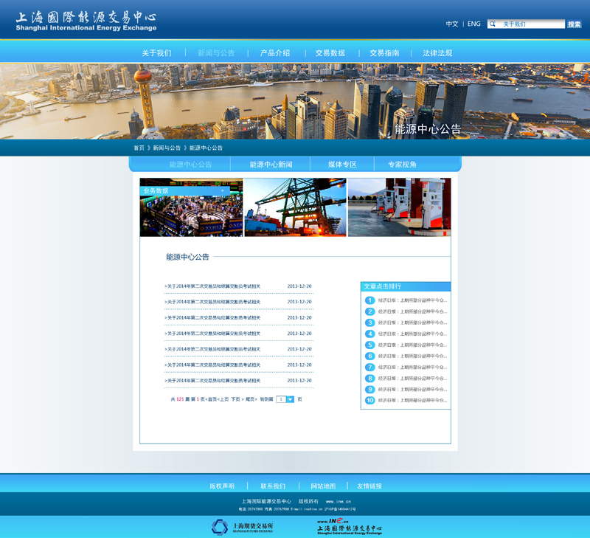Open the 新闻与公告 navigation menu
590x538 pixels.
216,53
